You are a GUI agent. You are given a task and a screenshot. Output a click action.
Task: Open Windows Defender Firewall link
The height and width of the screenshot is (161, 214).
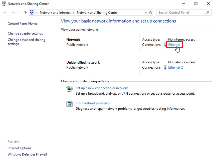pos(27,154)
